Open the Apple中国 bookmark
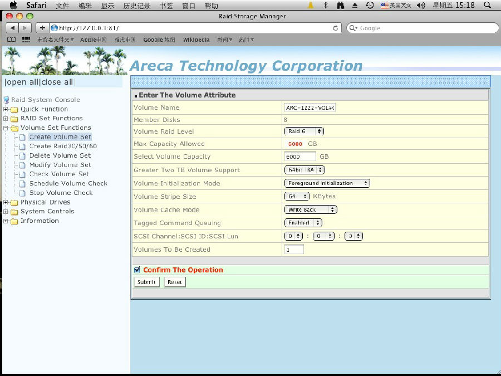The image size is (501, 376). tap(94, 40)
